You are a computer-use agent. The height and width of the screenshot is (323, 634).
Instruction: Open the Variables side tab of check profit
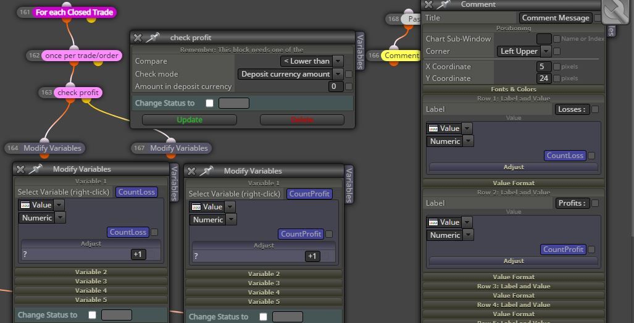[361, 52]
